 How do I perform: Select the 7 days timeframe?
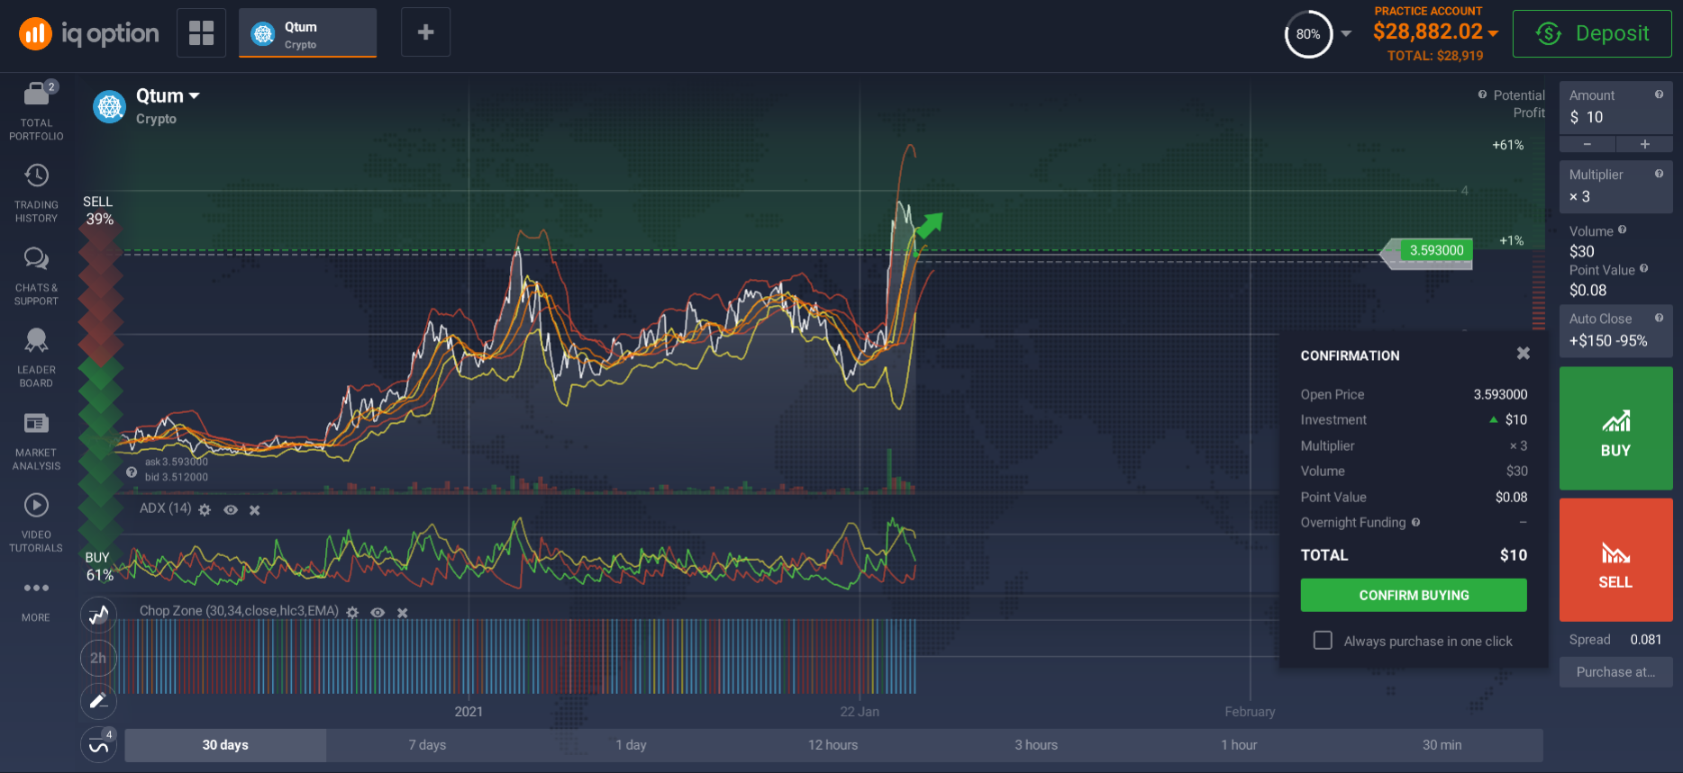click(427, 745)
